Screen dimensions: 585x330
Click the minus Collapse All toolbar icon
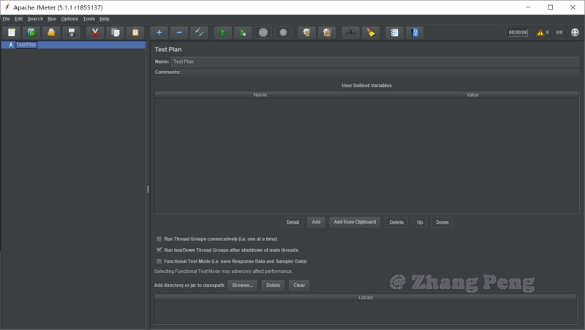pyautogui.click(x=179, y=32)
